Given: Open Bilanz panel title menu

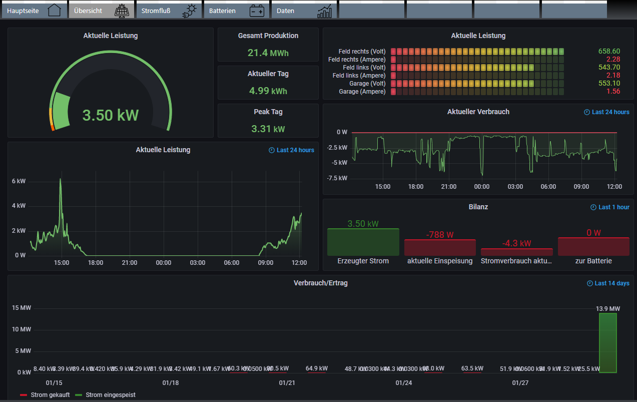Looking at the screenshot, I should coord(478,206).
